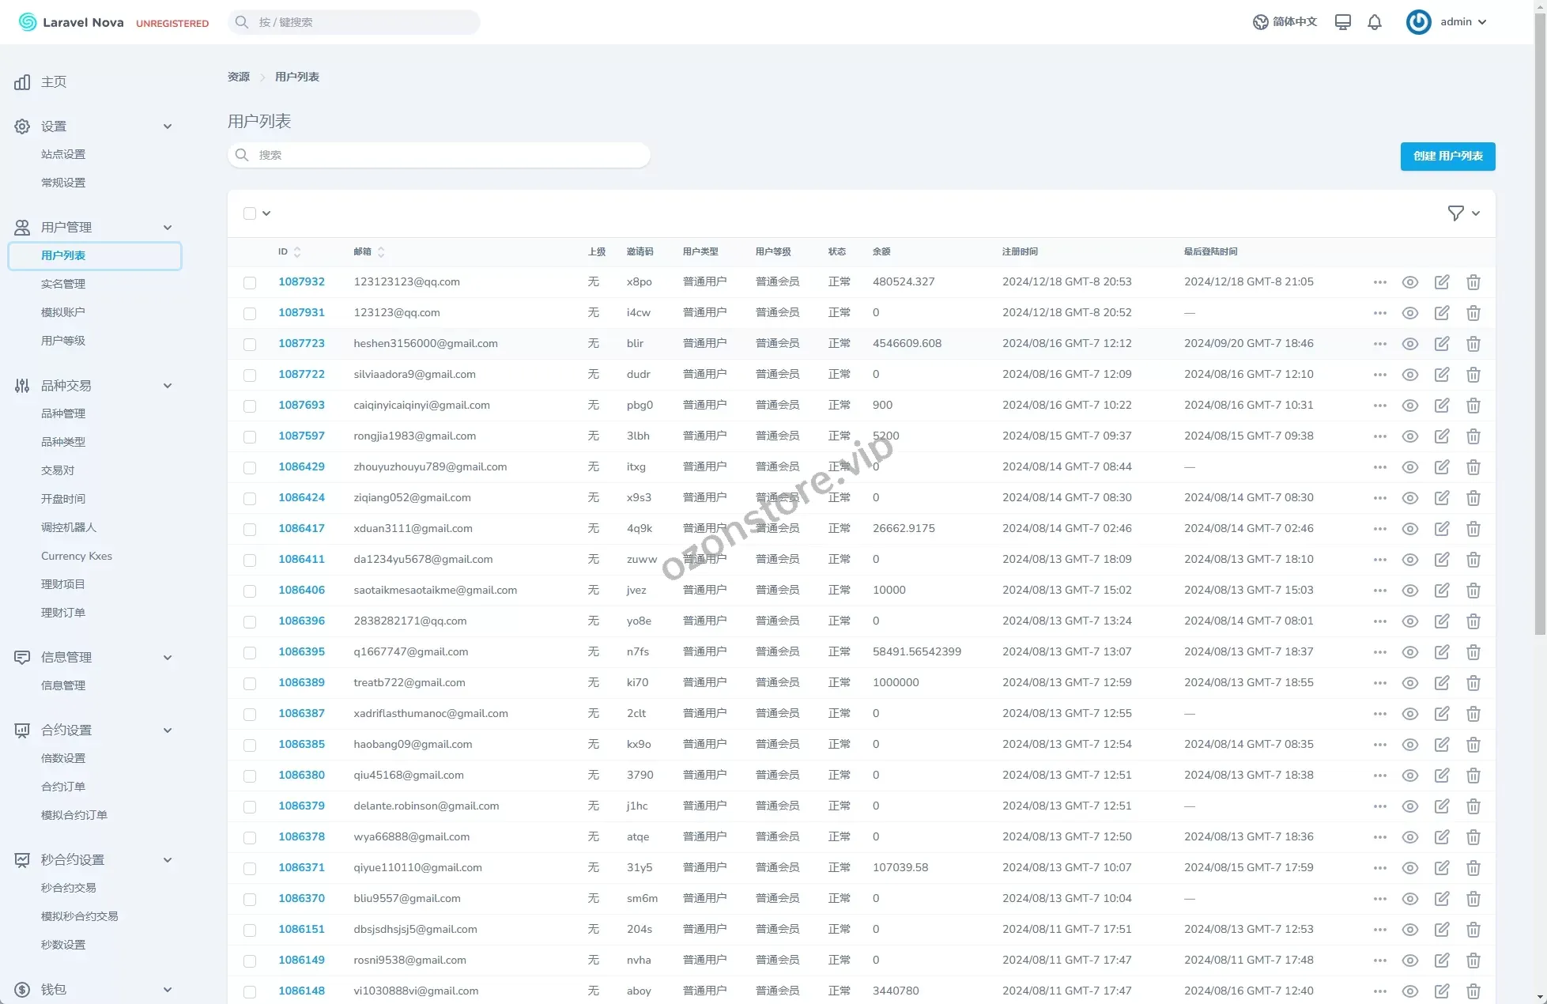The width and height of the screenshot is (1547, 1004).
Task: Click the monitor theme icon in header
Action: pos(1342,22)
